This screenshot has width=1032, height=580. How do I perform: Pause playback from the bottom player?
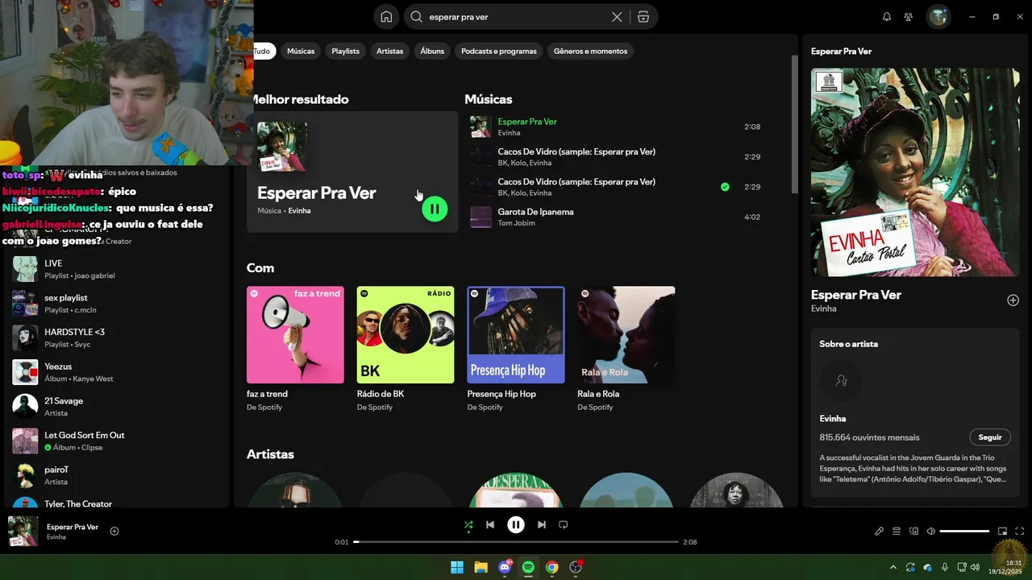coord(516,524)
